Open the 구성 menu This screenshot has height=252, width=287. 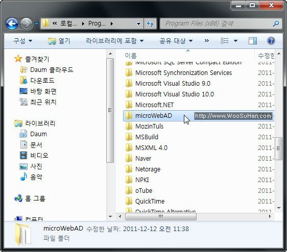(x=22, y=41)
